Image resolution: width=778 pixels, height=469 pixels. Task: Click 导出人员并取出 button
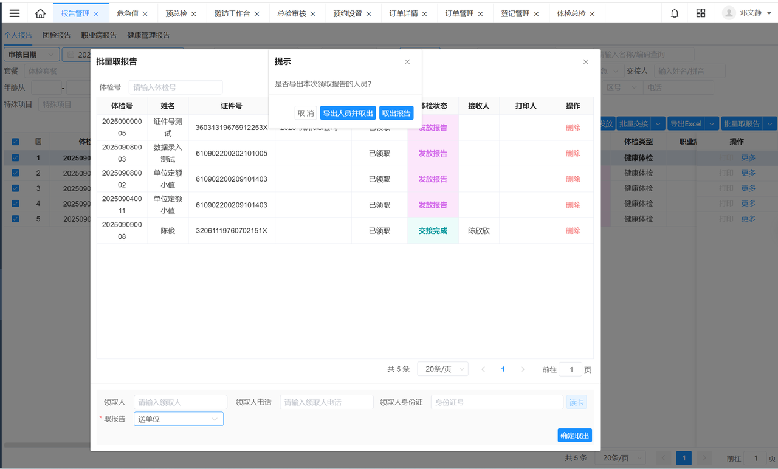coord(348,113)
